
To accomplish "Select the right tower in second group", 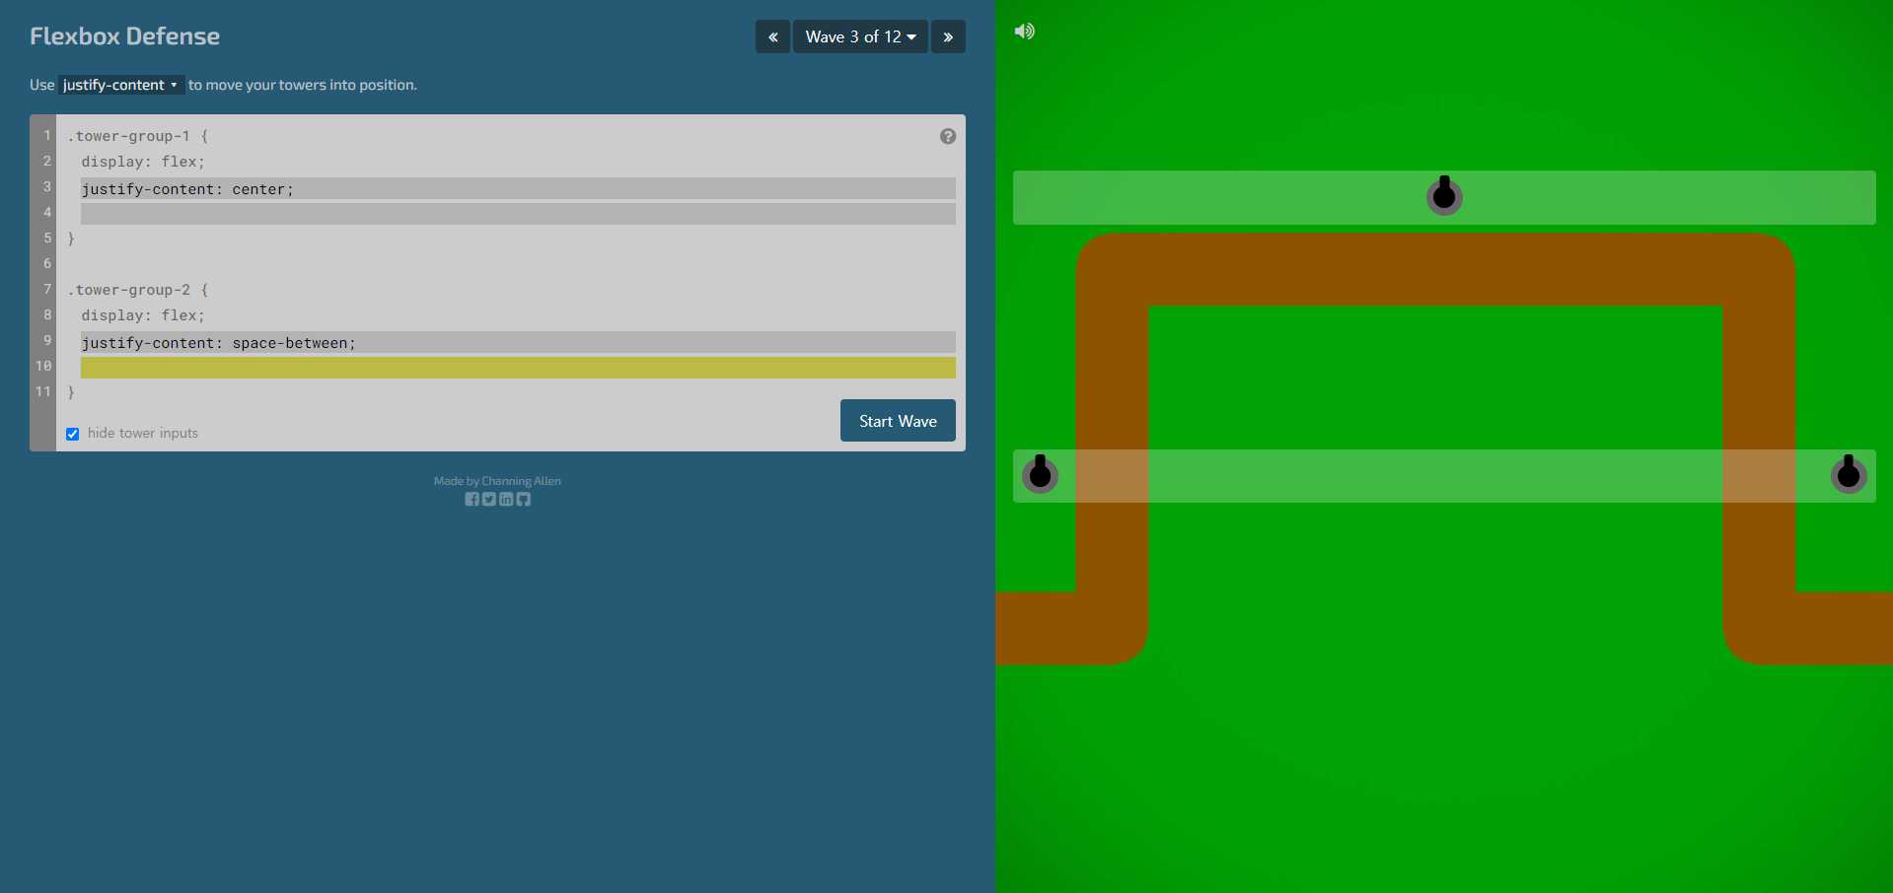I will (1849, 474).
